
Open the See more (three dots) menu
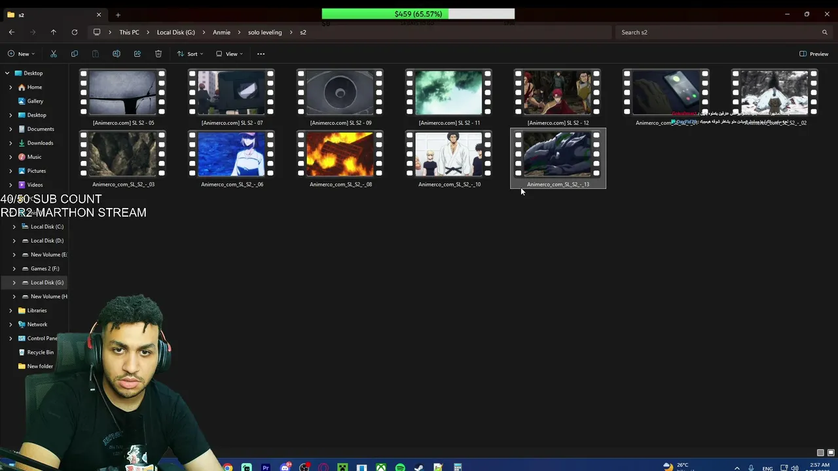261,54
